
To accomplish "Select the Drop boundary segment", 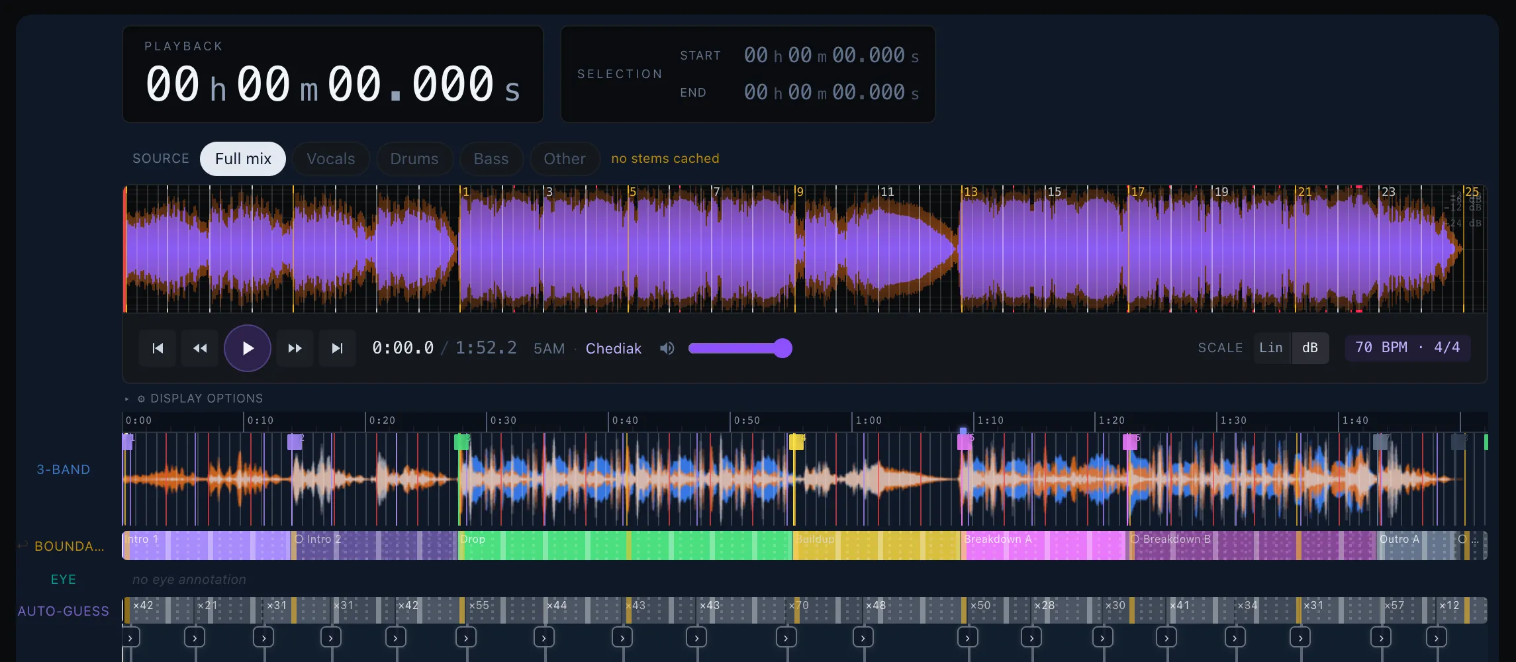I will click(625, 545).
